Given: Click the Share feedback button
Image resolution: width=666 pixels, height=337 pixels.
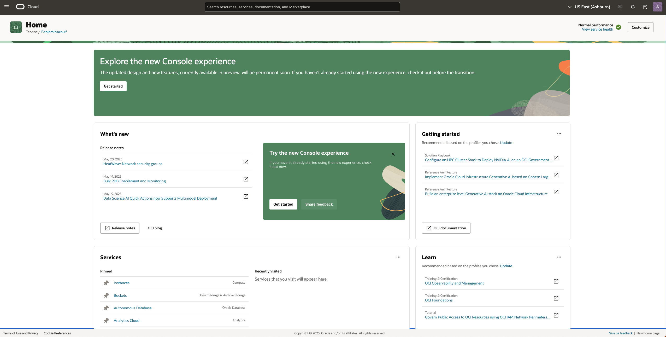Looking at the screenshot, I should pyautogui.click(x=319, y=204).
